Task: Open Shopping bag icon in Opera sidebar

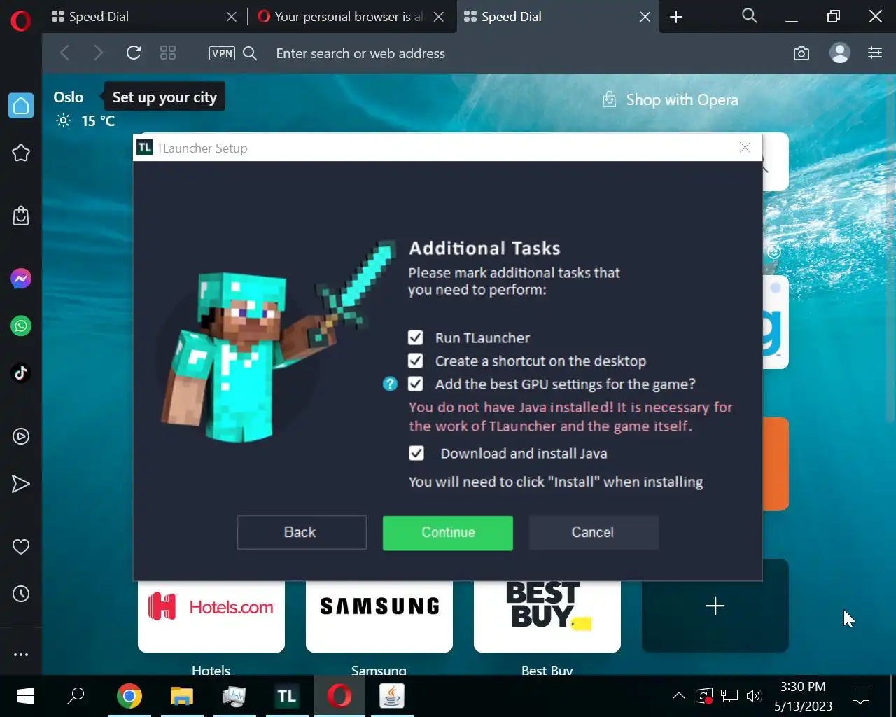Action: point(21,215)
